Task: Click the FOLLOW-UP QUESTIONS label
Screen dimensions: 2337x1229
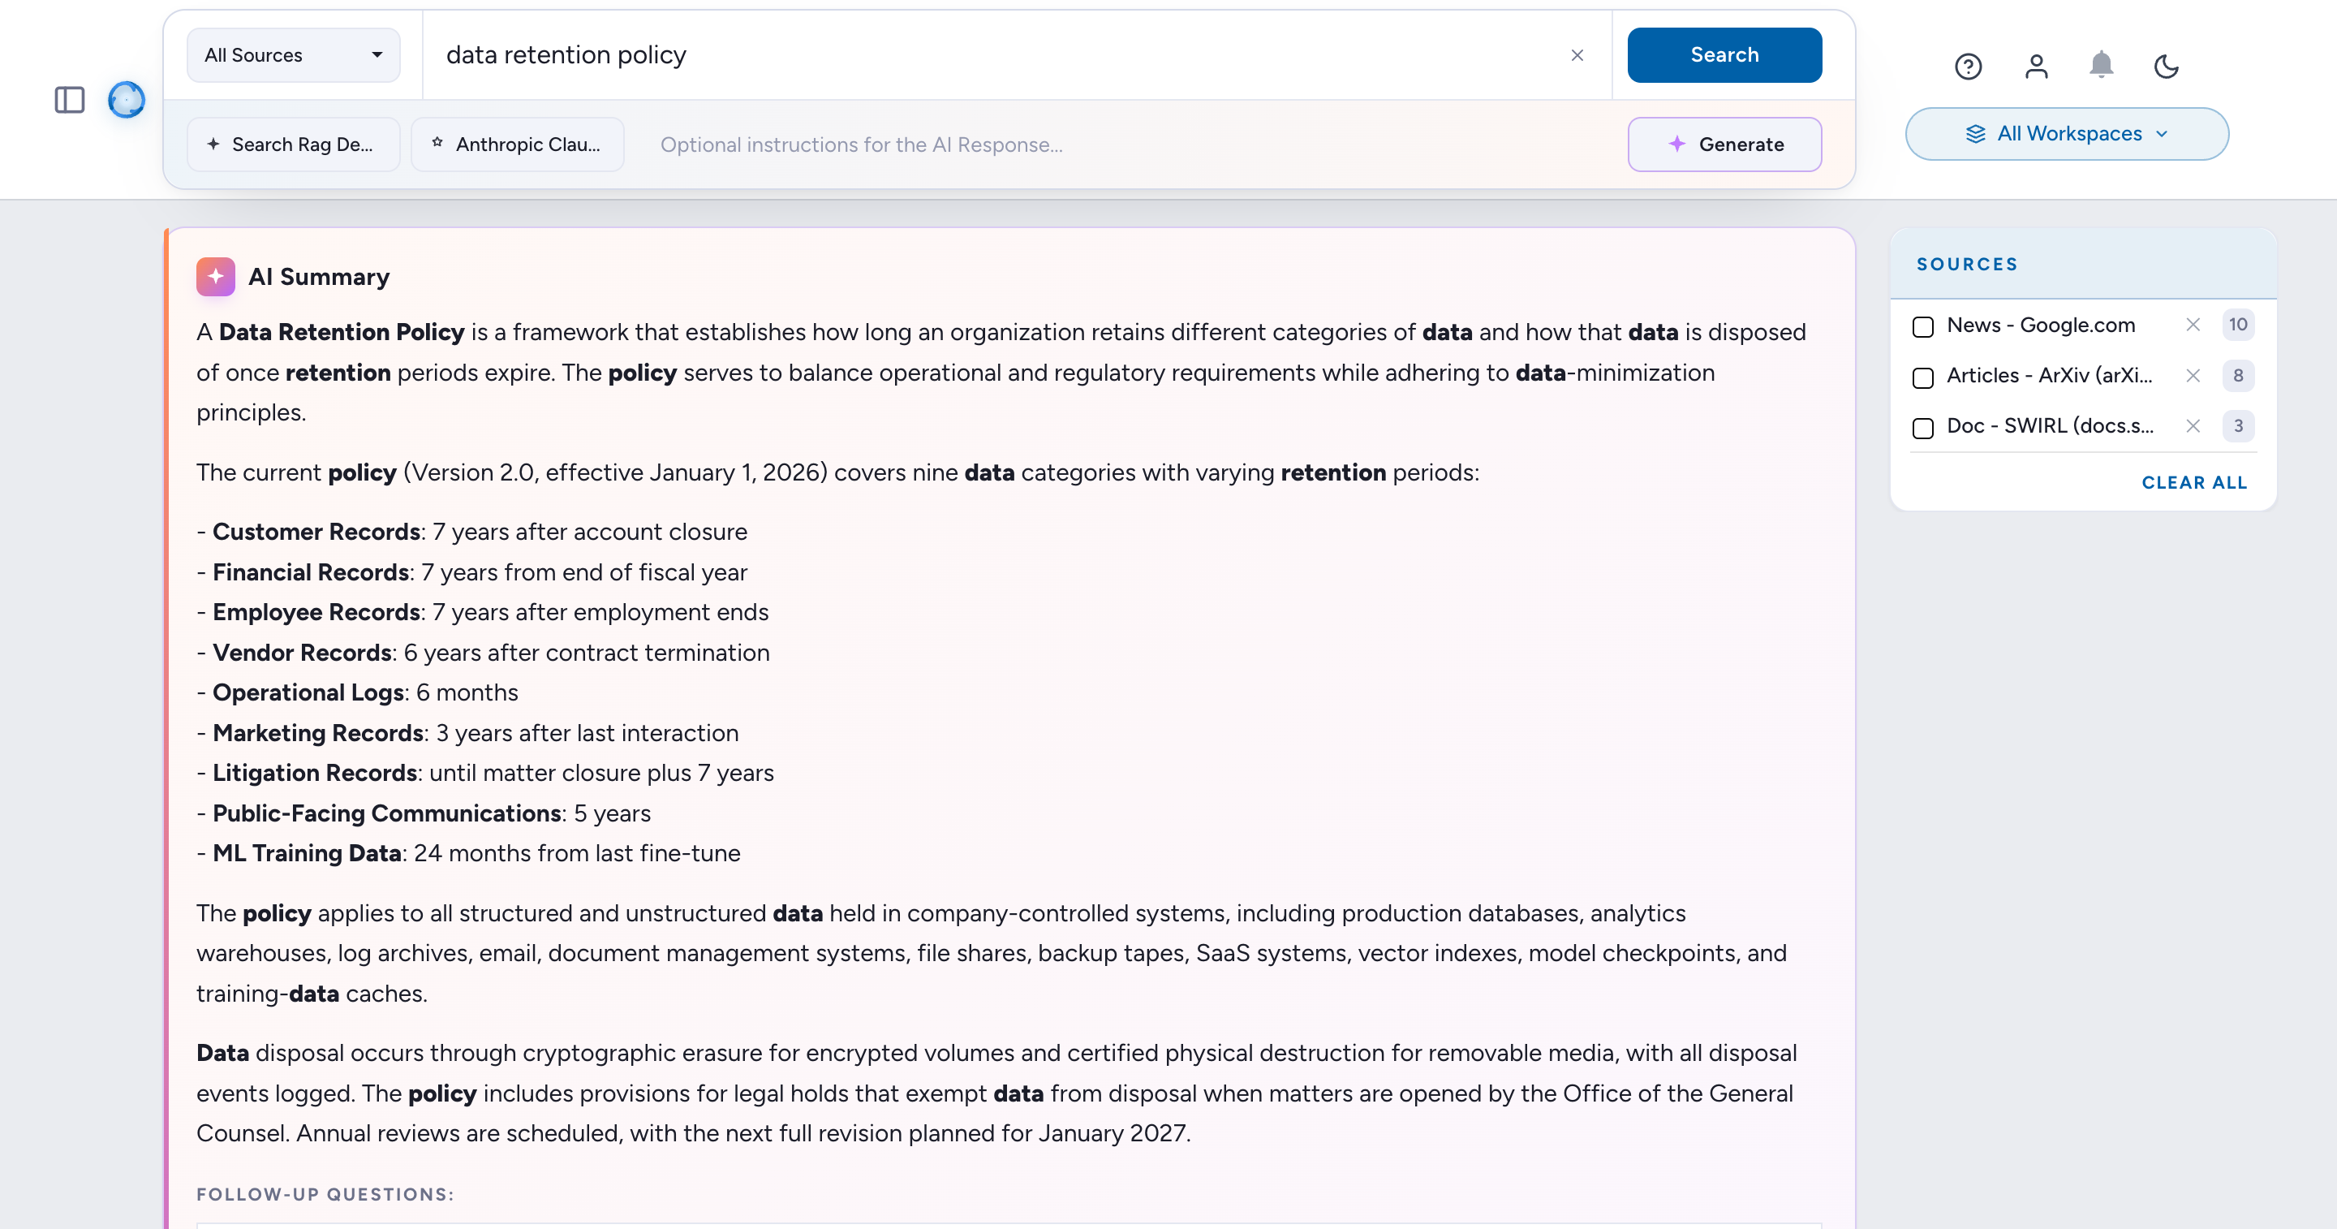Action: point(325,1195)
